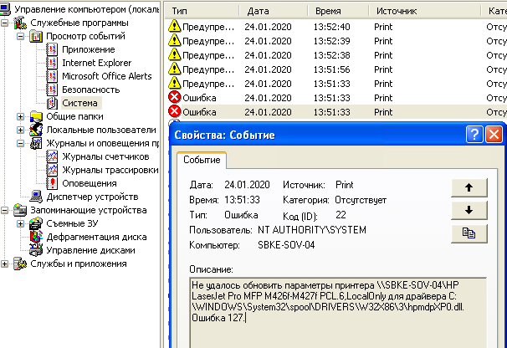Expand the Службы и приложения node

pyautogui.click(x=8, y=264)
